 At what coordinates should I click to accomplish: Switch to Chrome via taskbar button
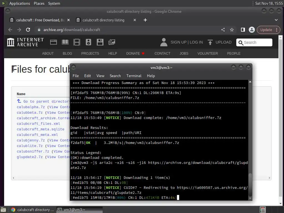[x=33, y=210]
